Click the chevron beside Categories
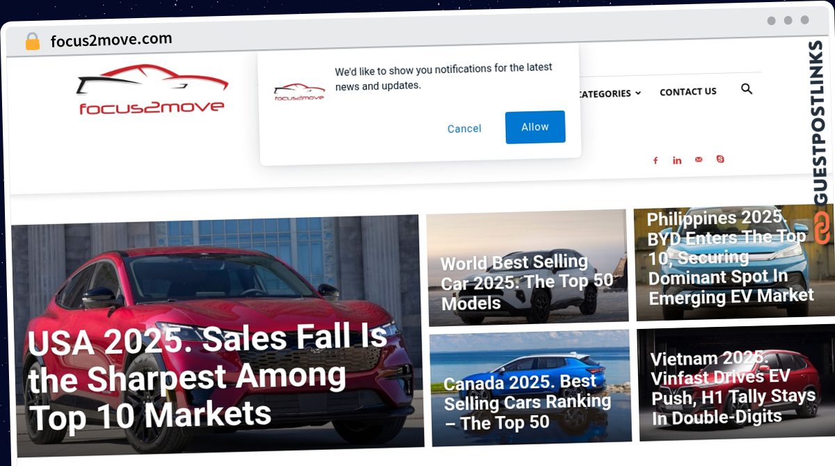 click(x=637, y=93)
